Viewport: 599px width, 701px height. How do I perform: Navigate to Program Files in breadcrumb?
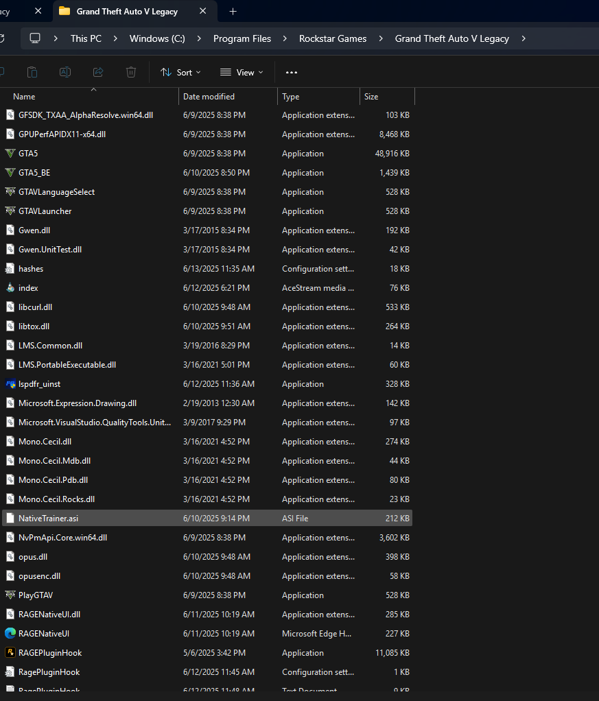point(242,38)
